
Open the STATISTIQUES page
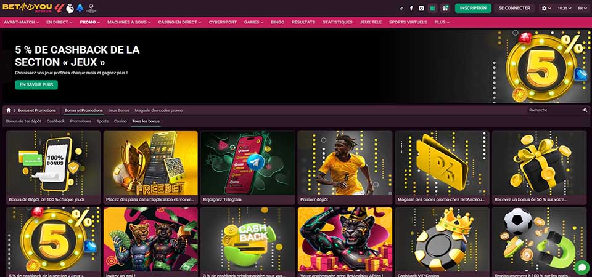pos(337,22)
